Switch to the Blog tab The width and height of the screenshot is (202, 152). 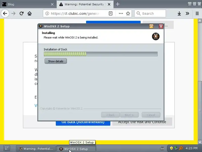(x=28, y=4)
